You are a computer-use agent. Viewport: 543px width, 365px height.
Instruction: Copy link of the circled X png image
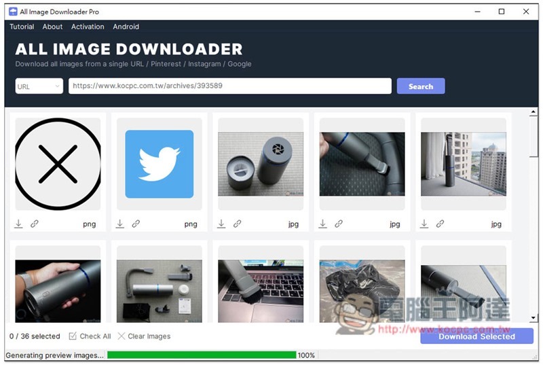click(x=35, y=224)
